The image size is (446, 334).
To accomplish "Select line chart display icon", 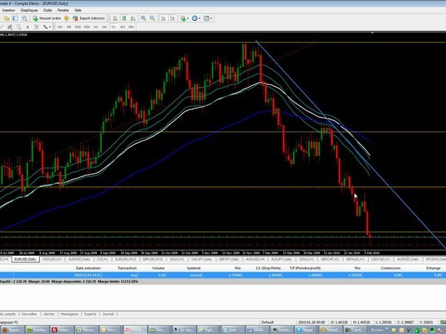I will tap(133, 18).
